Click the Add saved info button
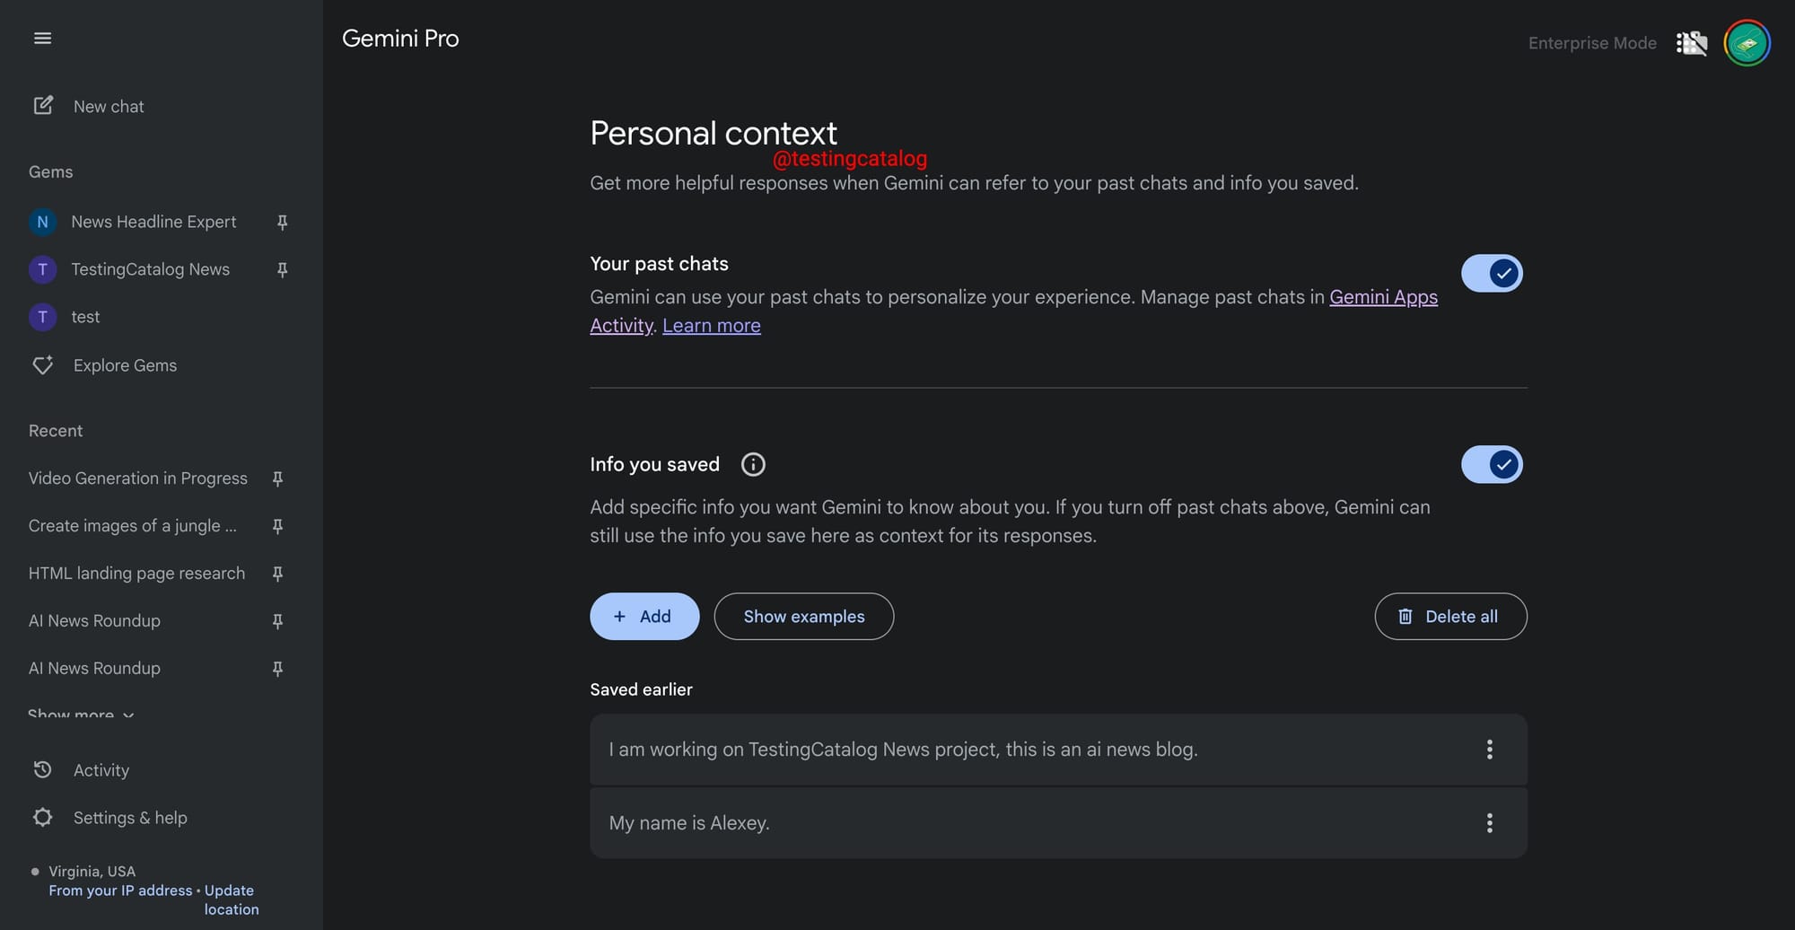The image size is (1795, 930). pos(644,617)
